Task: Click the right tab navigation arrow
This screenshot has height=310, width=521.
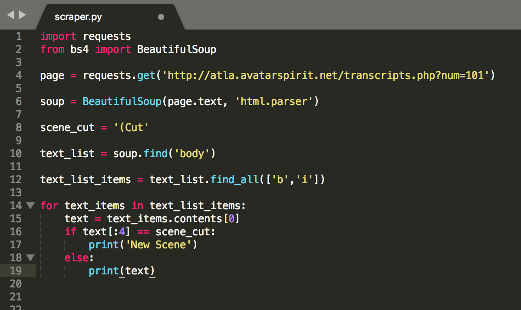Action: (x=22, y=15)
